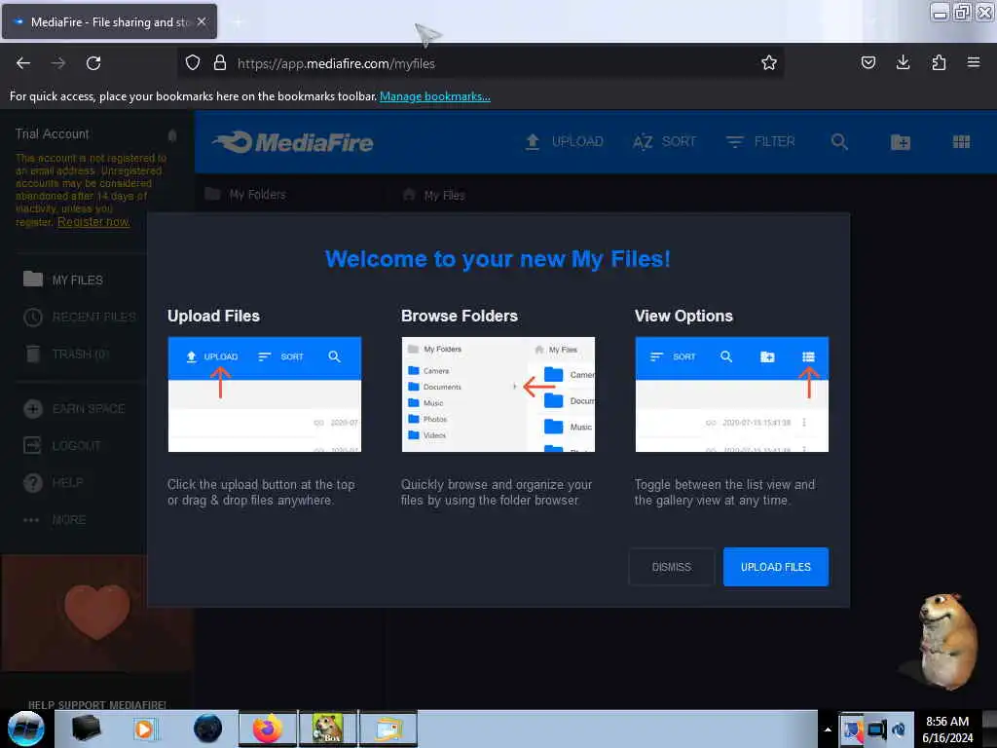Open the Pocket save icon
This screenshot has width=997, height=748.
tap(868, 62)
